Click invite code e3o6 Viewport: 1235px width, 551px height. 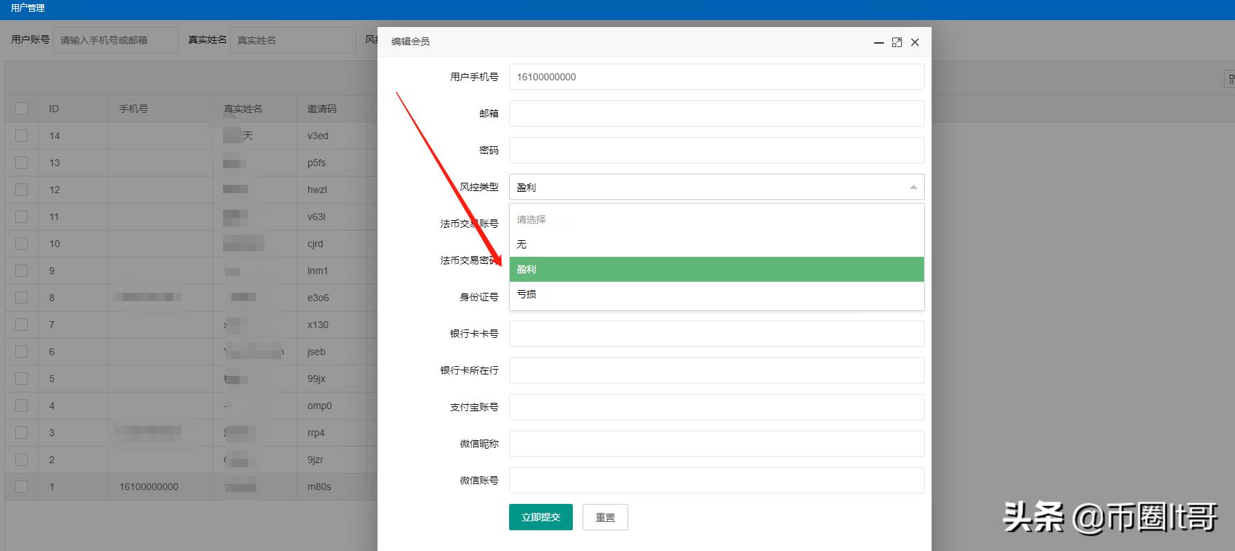click(x=319, y=298)
